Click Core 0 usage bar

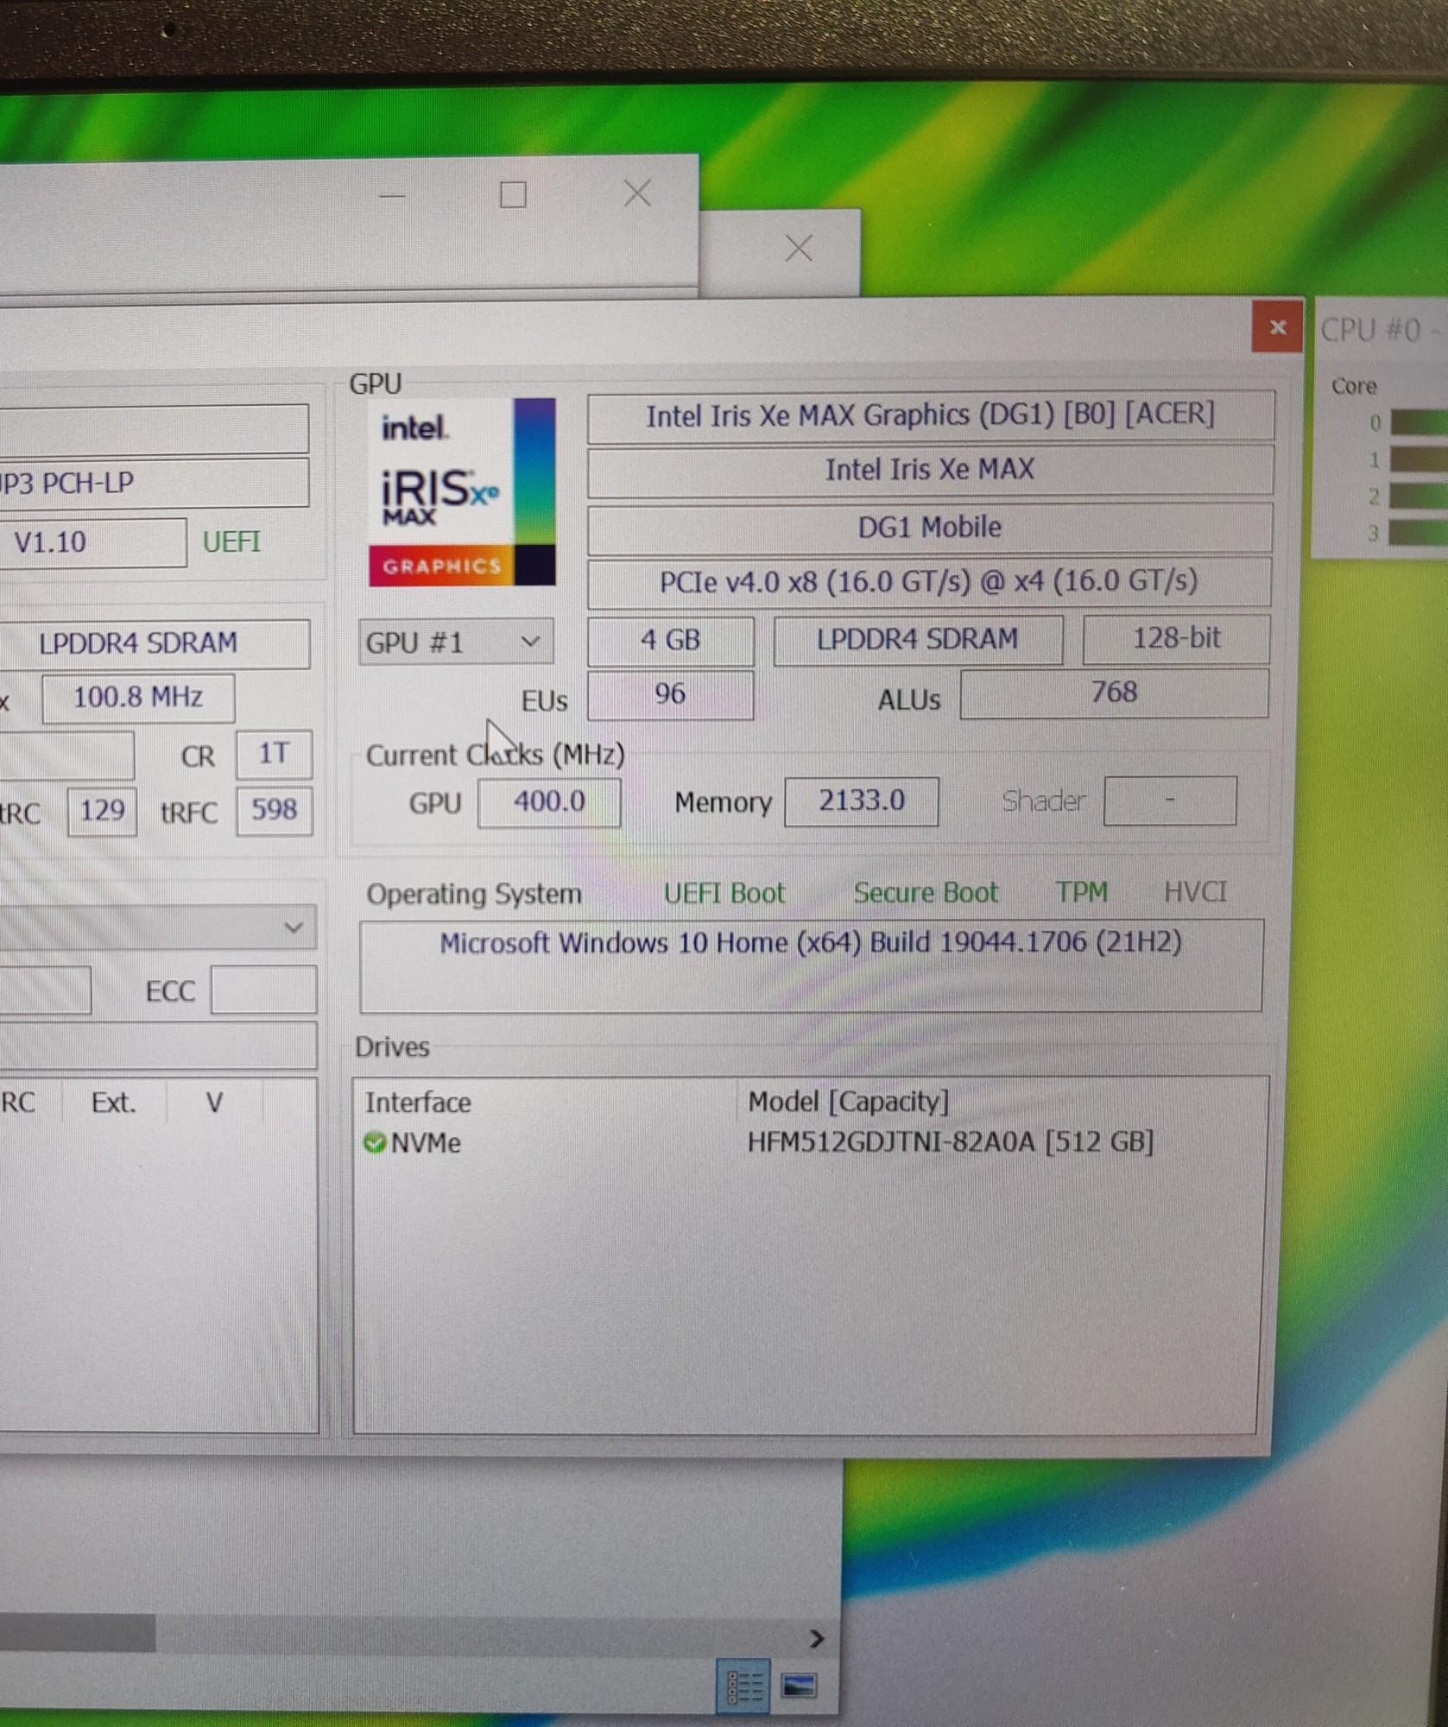pos(1419,423)
